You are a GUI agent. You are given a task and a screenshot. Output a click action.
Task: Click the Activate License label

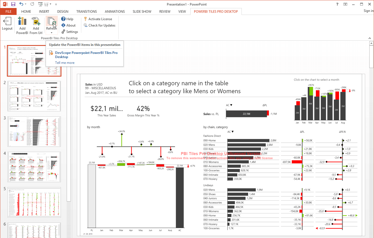pos(100,19)
